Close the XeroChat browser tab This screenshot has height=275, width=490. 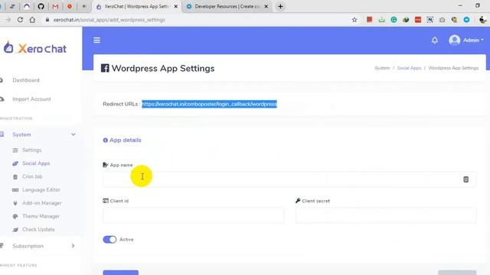[x=175, y=6]
